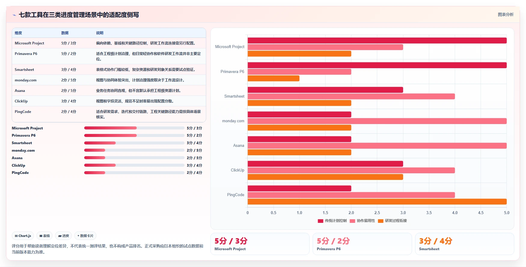Click PingCode's full-length orange 研发过程衔接 bar
This screenshot has height=267, width=526.
click(377, 202)
